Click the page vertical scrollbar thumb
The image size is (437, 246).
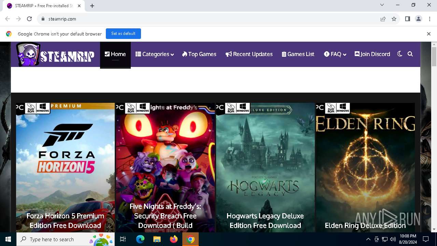[x=434, y=57]
